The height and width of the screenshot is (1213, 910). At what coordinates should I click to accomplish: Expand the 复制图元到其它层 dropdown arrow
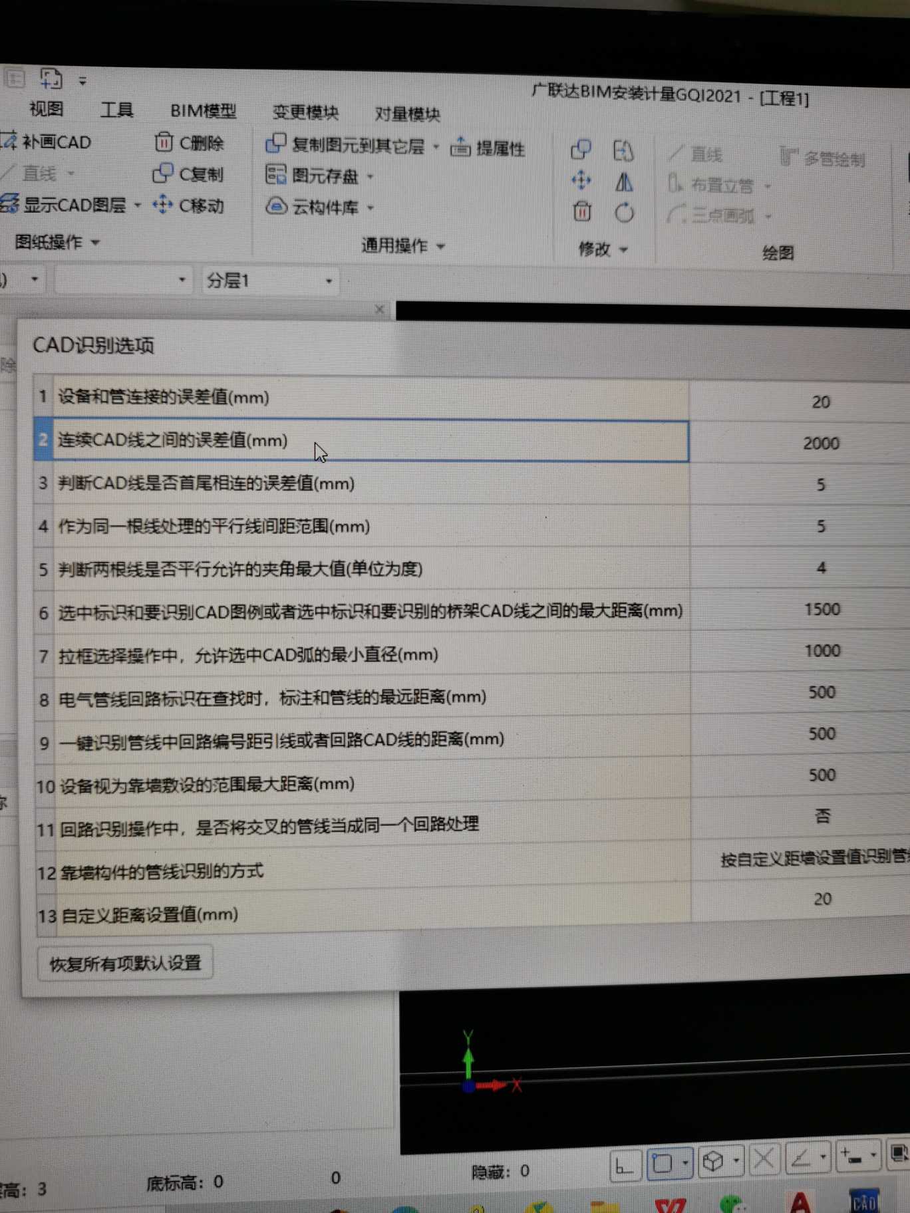coord(436,146)
